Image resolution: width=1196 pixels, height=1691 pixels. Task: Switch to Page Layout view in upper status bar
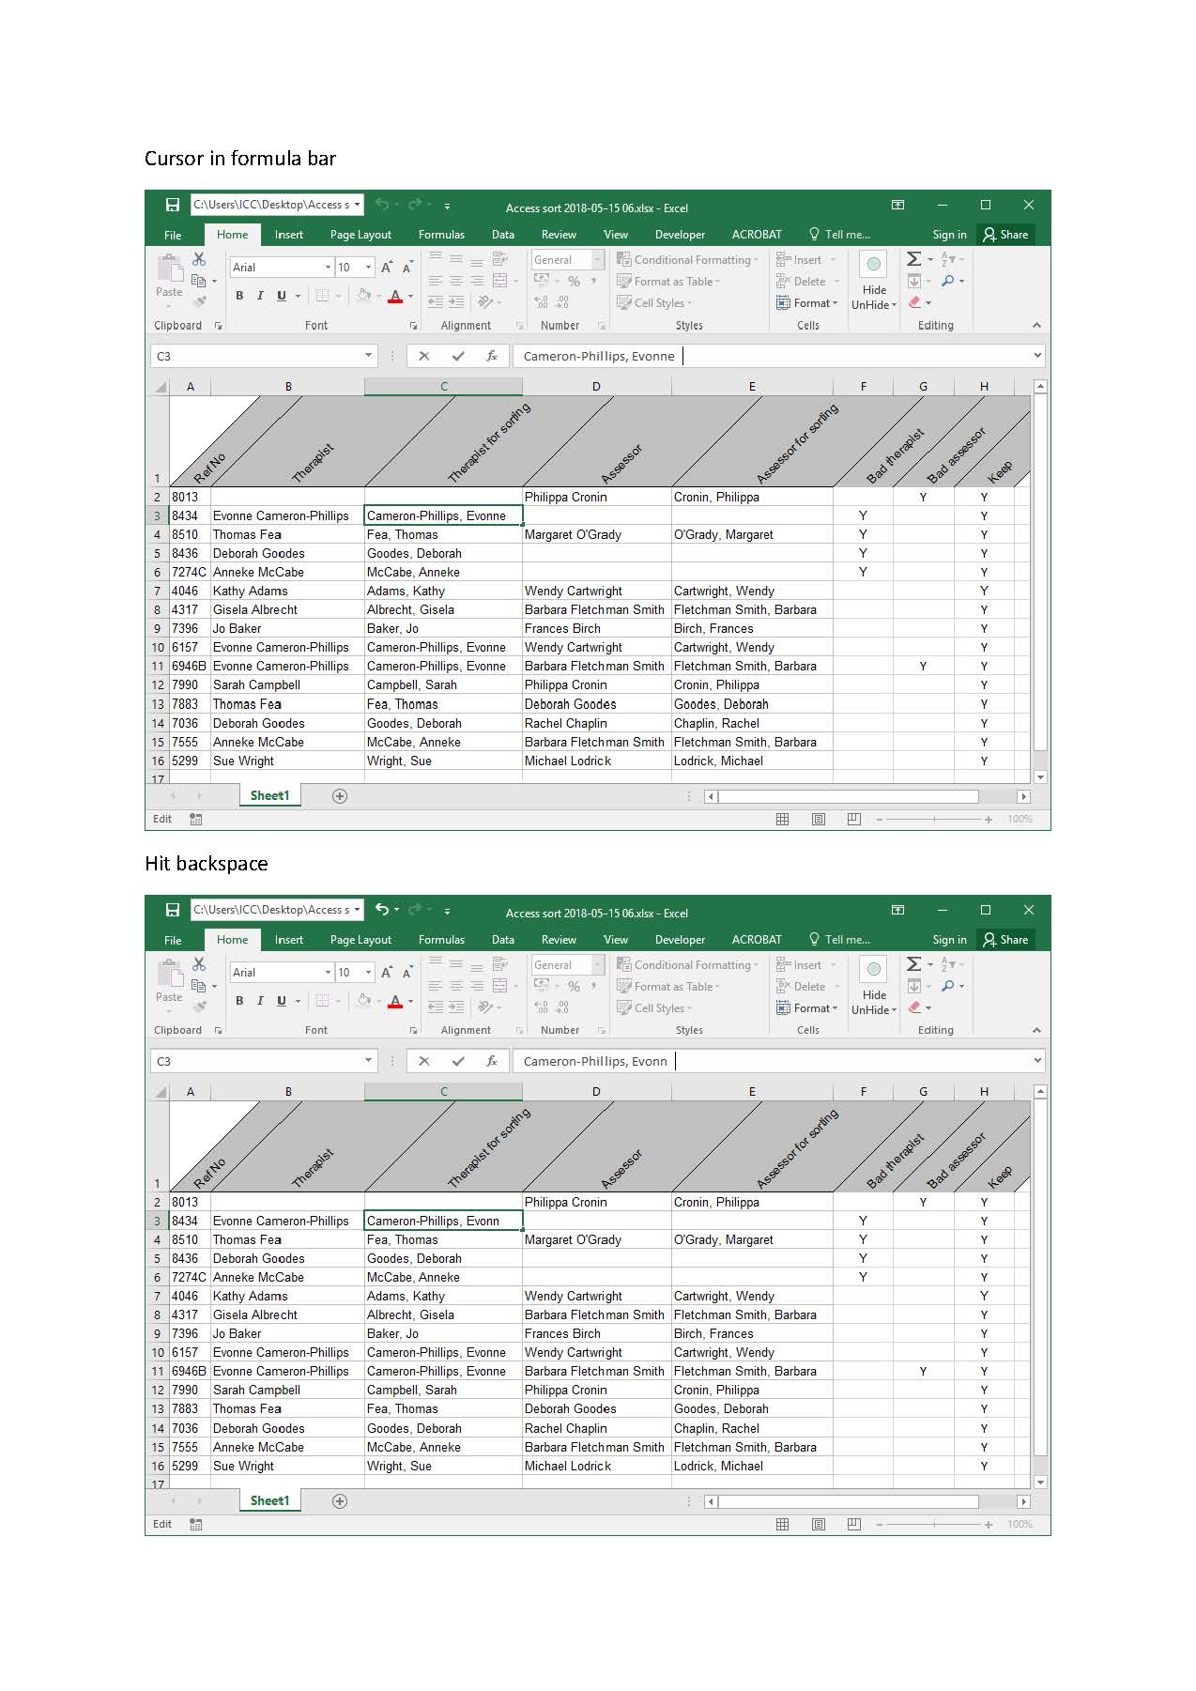click(819, 820)
